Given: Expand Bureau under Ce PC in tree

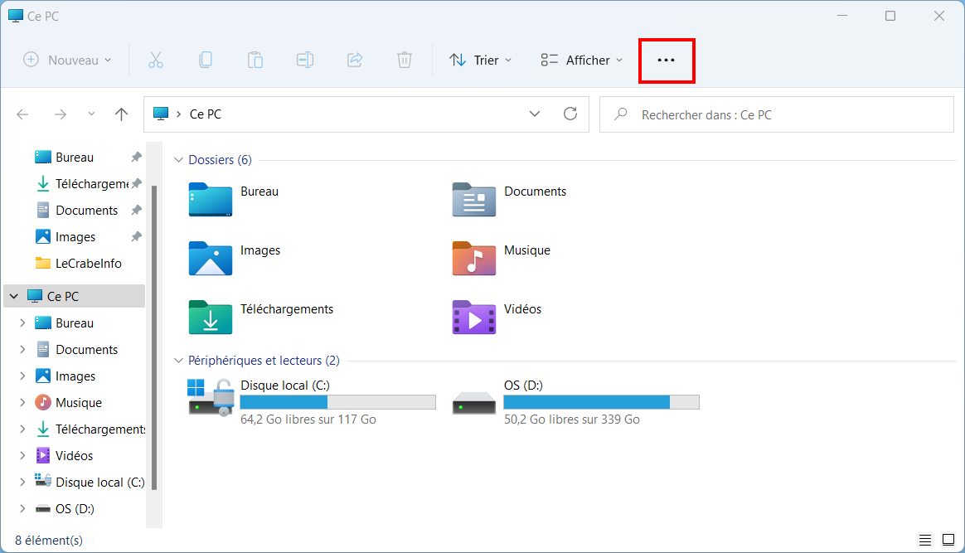Looking at the screenshot, I should (22, 323).
